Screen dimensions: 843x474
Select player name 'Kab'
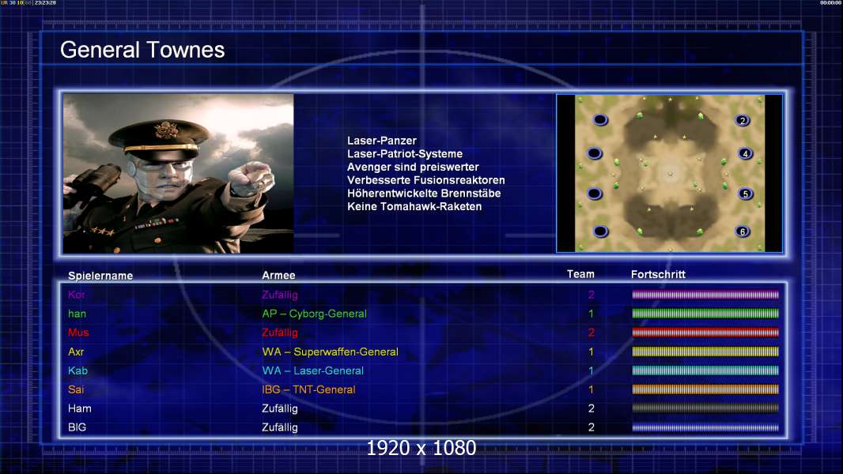pyautogui.click(x=78, y=371)
